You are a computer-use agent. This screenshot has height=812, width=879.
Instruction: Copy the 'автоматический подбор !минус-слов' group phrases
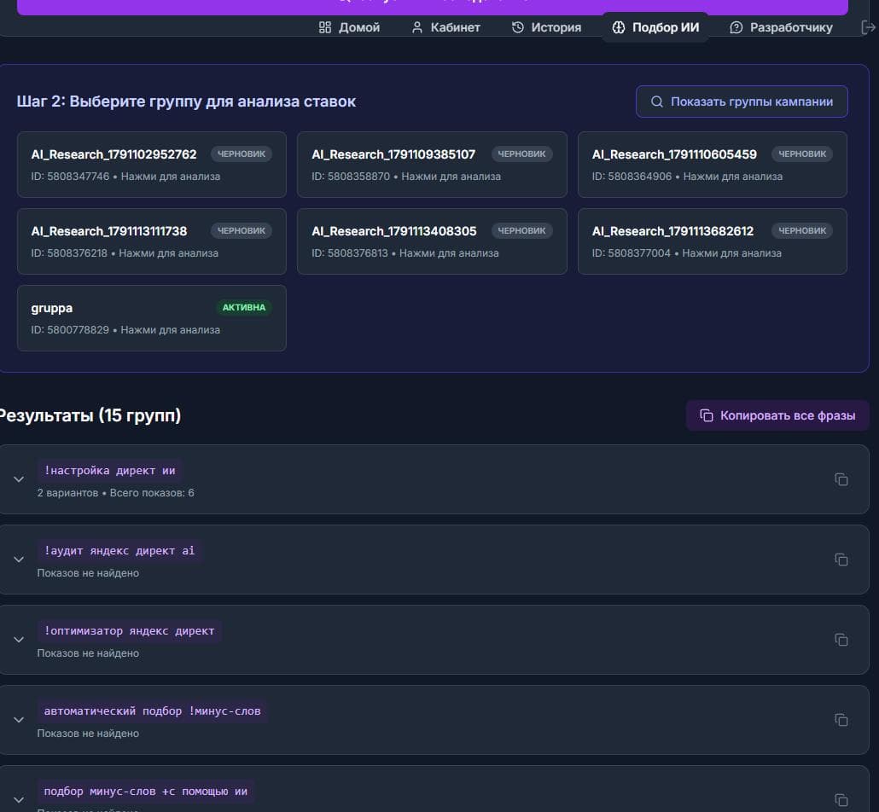coord(841,720)
